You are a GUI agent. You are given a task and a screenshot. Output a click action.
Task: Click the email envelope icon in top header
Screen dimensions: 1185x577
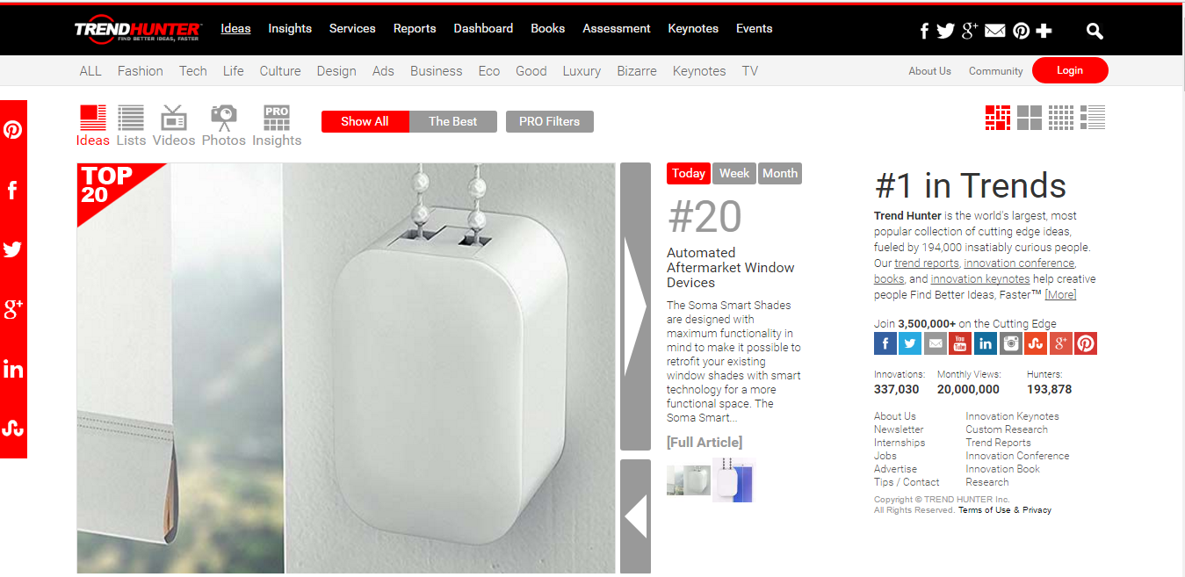tap(994, 31)
